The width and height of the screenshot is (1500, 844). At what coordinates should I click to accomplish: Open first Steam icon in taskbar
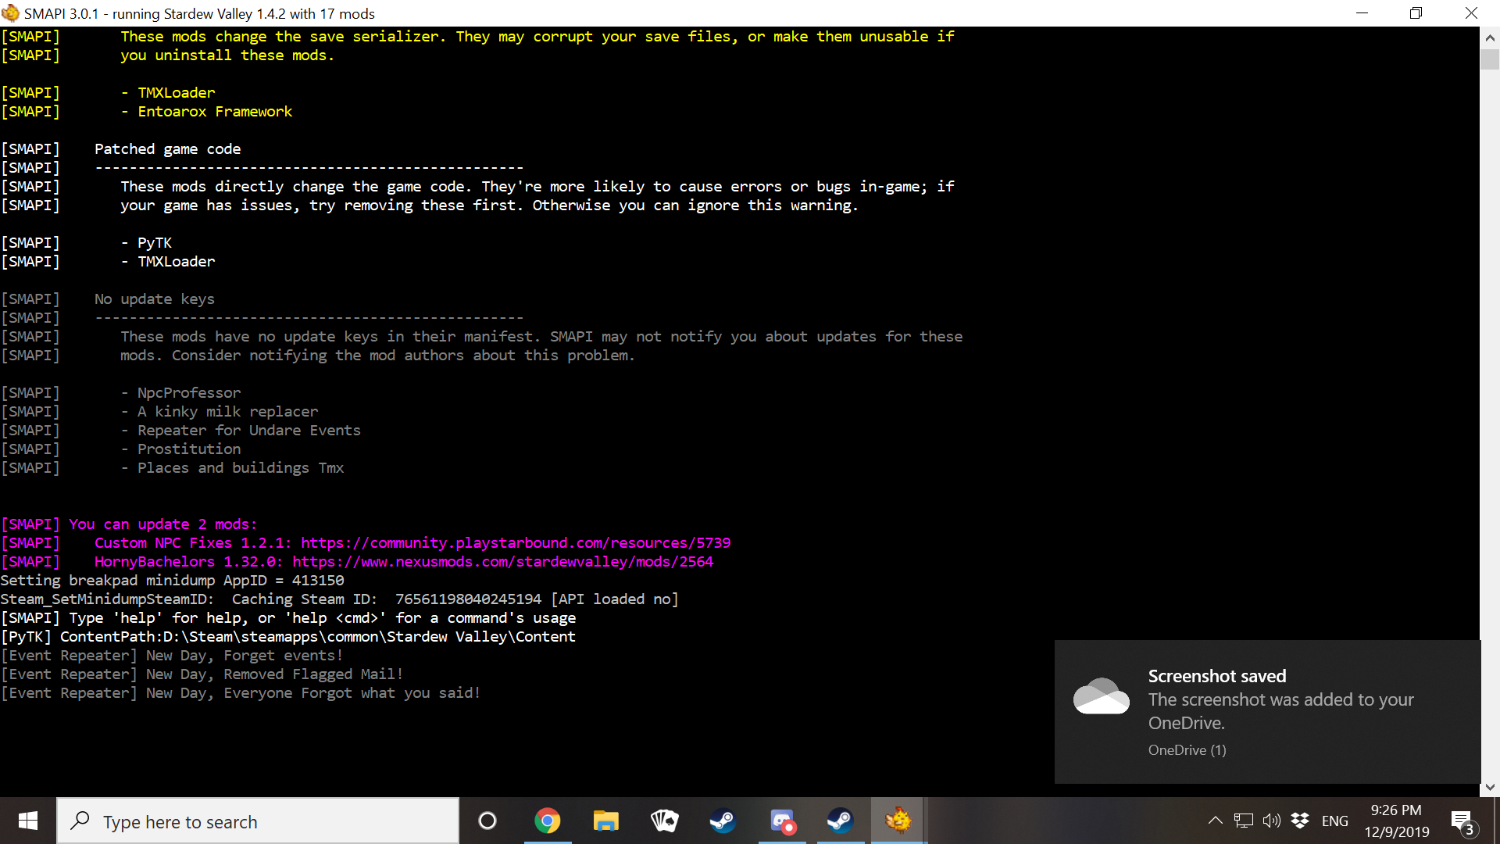coord(723,821)
